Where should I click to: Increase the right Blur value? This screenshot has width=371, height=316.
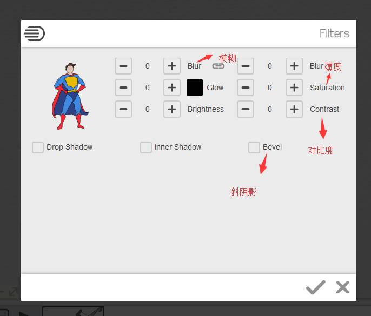[294, 66]
